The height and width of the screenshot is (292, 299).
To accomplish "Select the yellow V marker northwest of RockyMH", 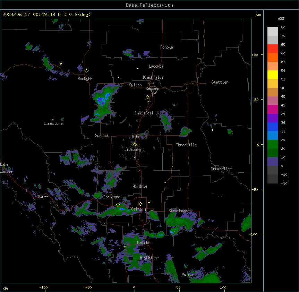I will 61,64.
